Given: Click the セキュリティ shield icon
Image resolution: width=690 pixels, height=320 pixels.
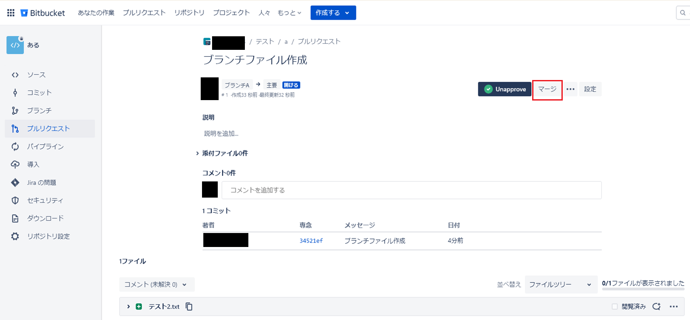Looking at the screenshot, I should coord(15,200).
